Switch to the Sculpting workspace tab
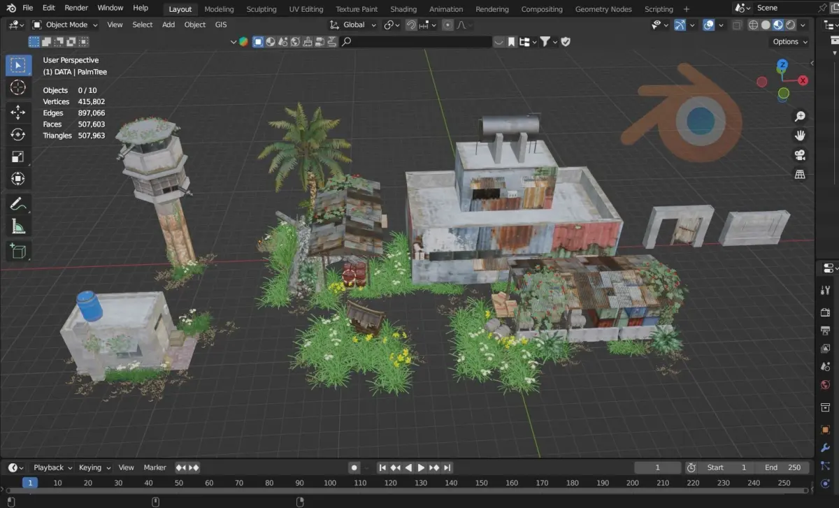Screen dimensions: 839x508 261,9
